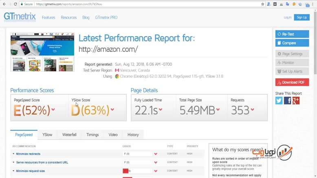
Task: Click the Amazon page screenshot thumbnail
Action: (x=42, y=52)
